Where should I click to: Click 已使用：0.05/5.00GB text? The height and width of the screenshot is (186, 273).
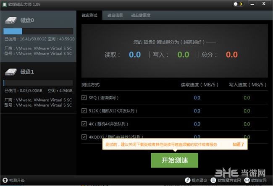pos(24,91)
